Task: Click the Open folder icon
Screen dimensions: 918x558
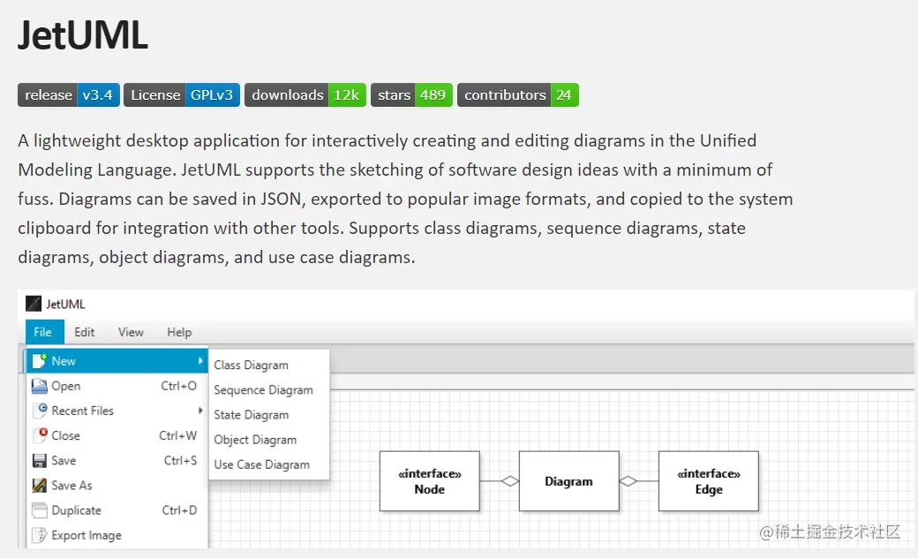Action: pos(39,386)
